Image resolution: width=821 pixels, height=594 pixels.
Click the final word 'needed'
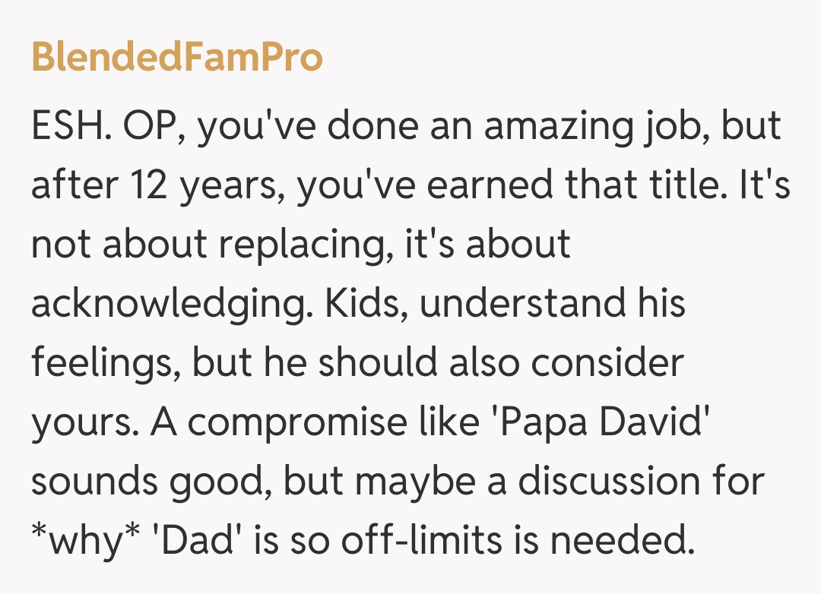[622, 542]
